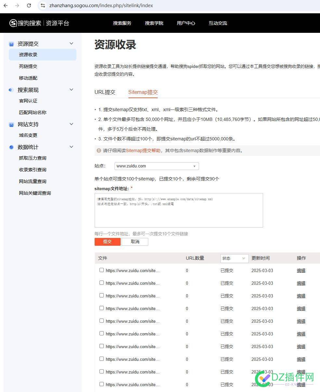Open 网站关键词查询 in the sidebar
Screen dimensions: 320x392
coord(35,193)
